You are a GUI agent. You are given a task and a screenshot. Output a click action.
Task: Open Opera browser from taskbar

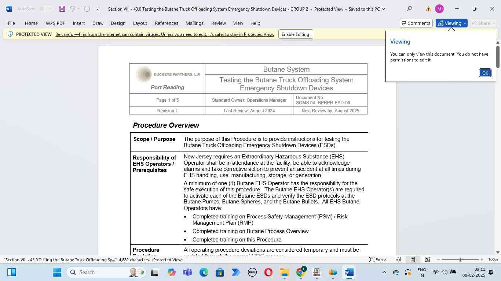268,273
